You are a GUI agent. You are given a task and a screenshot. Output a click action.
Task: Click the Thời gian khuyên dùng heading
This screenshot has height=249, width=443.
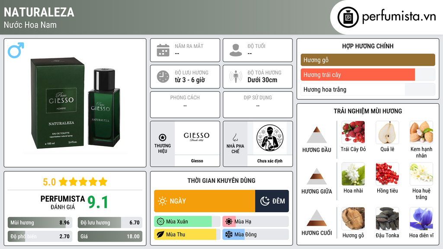coord(221,181)
